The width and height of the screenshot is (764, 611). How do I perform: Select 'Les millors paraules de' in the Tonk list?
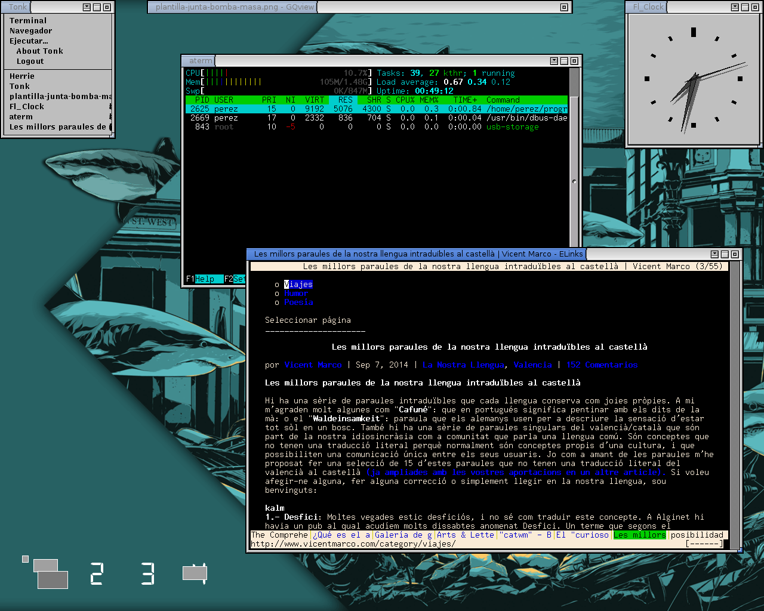pyautogui.click(x=58, y=126)
